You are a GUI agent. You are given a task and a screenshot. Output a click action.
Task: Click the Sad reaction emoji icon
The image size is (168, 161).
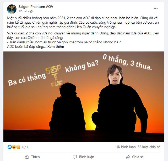(x=18, y=147)
